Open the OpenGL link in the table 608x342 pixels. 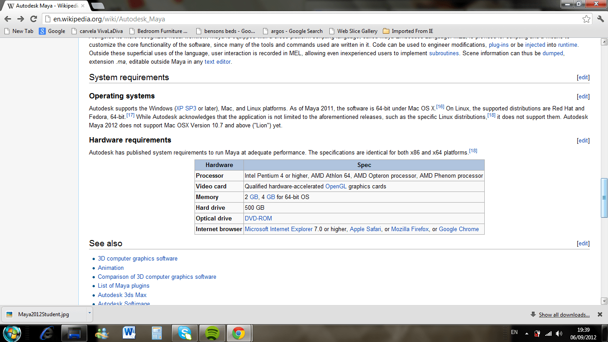click(336, 187)
